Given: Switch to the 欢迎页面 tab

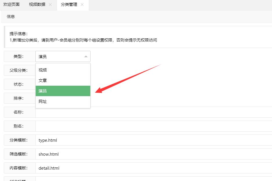Looking at the screenshot, I should click(11, 5).
